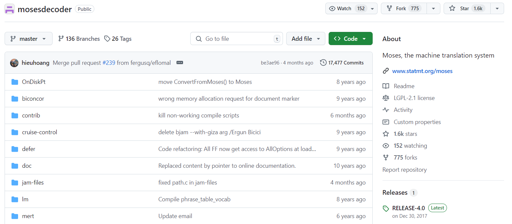Click the Go to file search field
Viewport: 512px width, 224px height.
pyautogui.click(x=237, y=39)
